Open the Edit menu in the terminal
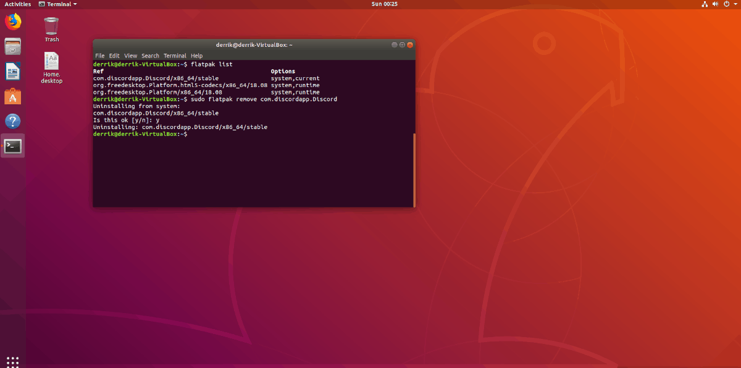 point(114,56)
